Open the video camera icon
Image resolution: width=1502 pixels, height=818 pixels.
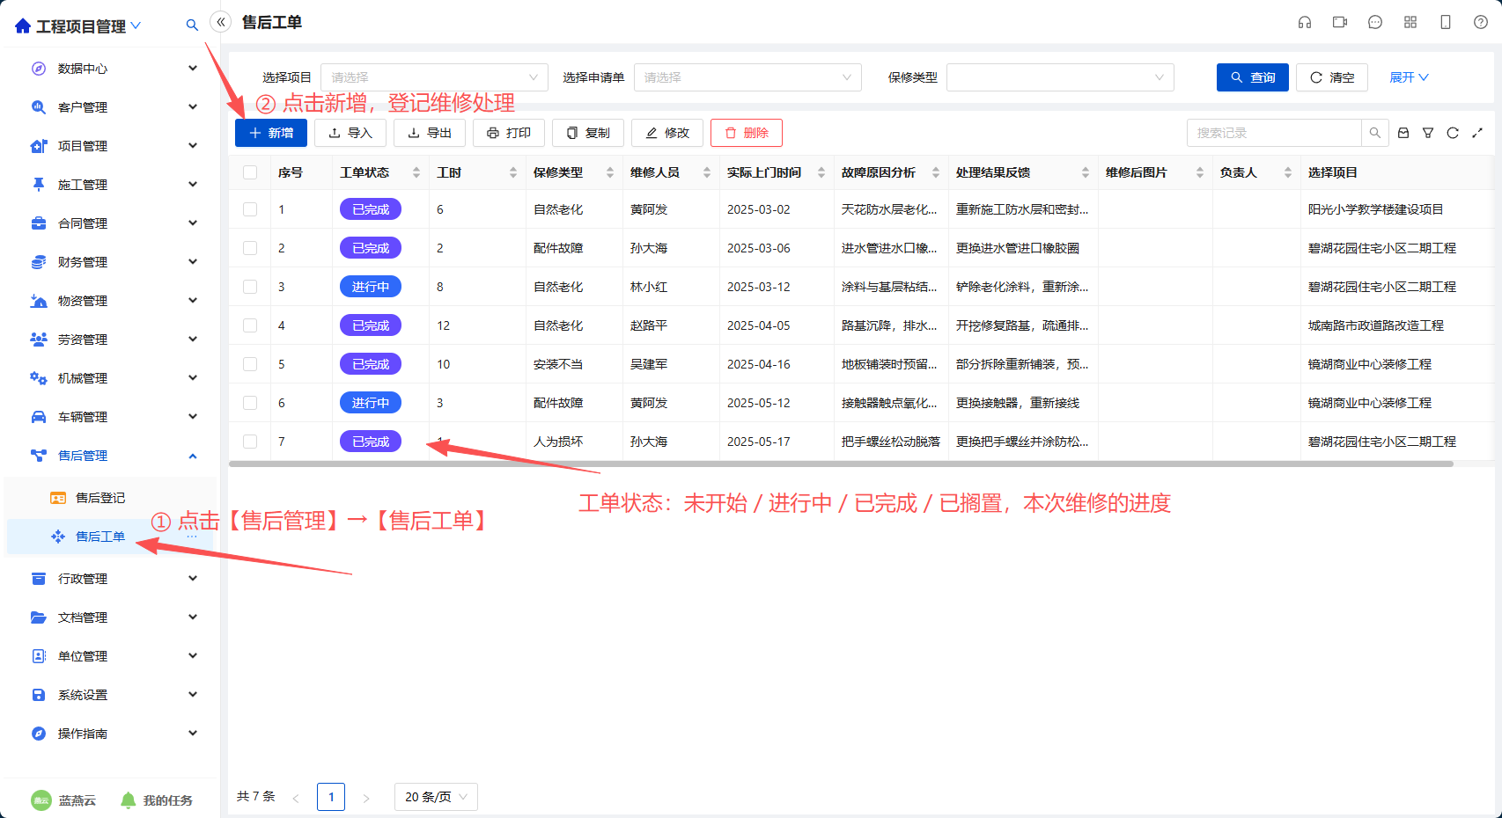1340,23
